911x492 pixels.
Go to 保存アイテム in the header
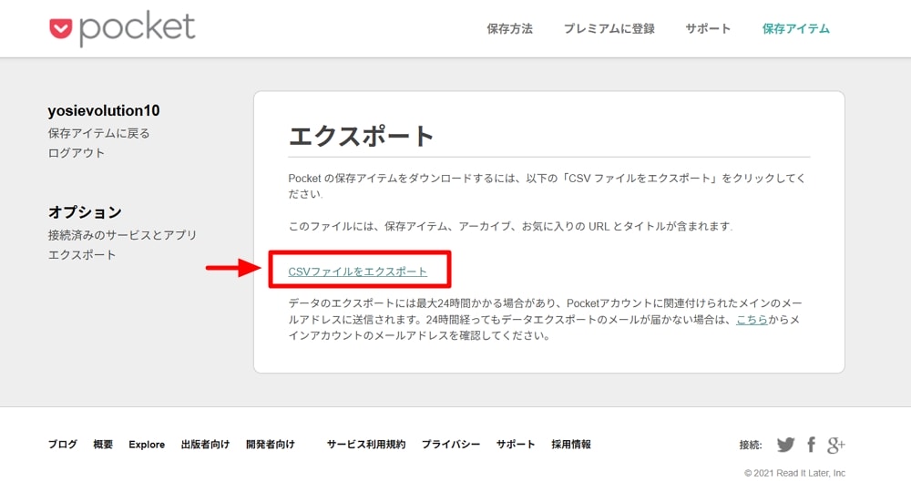point(795,29)
